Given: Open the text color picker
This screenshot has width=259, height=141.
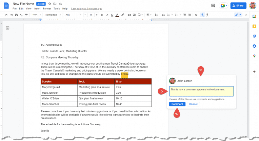Looking at the screenshot, I should point(117,15).
